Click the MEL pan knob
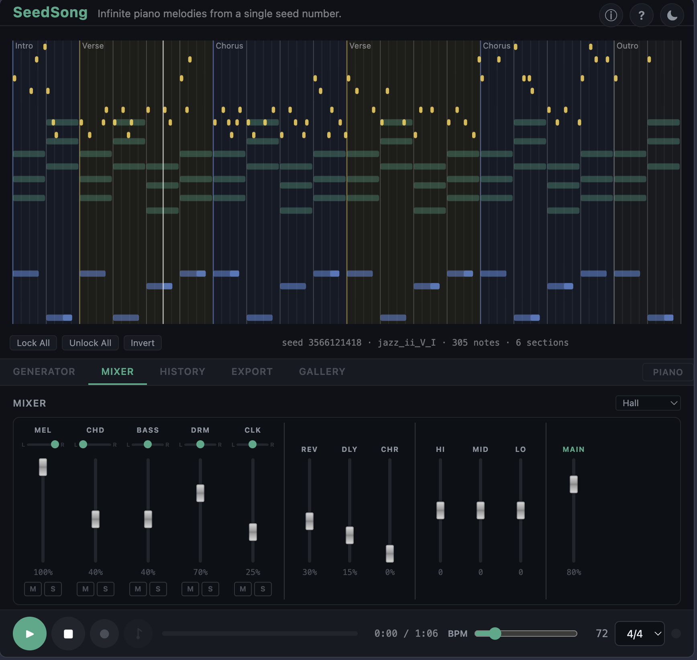 click(x=55, y=444)
